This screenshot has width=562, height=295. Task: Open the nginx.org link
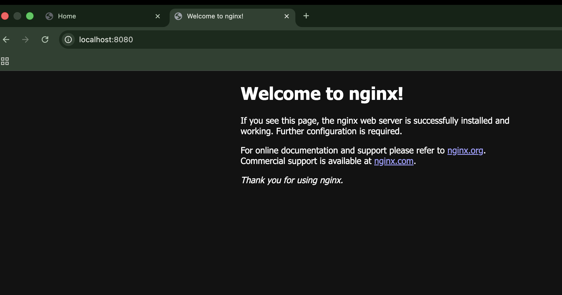(x=465, y=150)
